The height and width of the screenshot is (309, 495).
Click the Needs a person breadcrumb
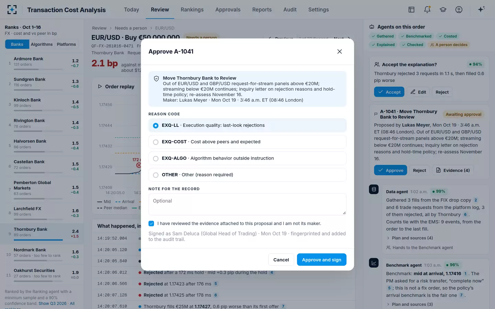131,28
